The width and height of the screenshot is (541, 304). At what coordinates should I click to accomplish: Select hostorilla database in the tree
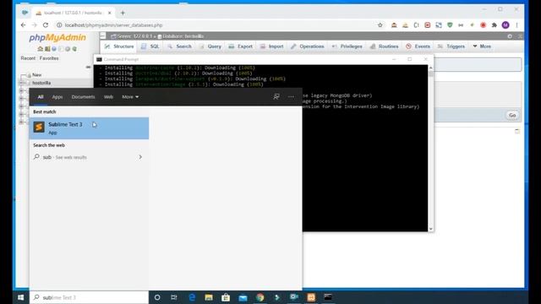41,83
